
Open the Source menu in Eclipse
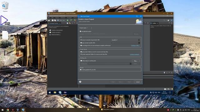[57, 18]
